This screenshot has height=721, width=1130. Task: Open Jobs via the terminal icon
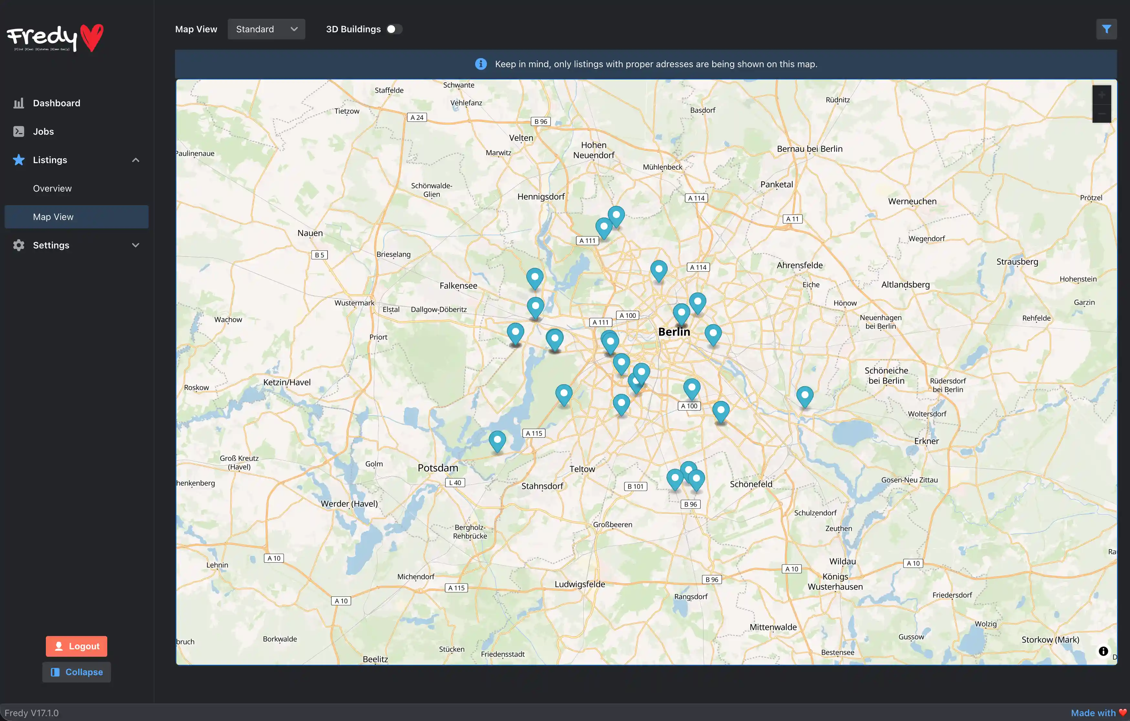pyautogui.click(x=19, y=131)
